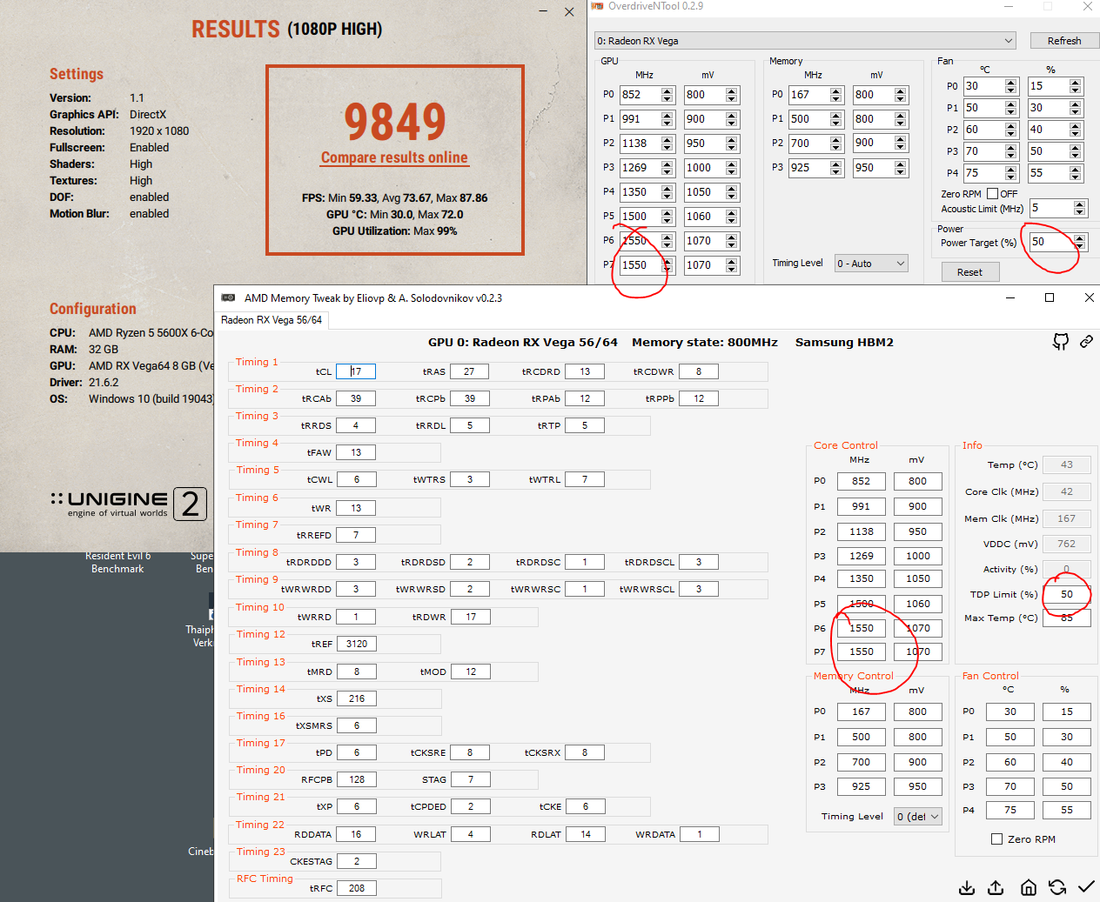This screenshot has width=1100, height=902.
Task: Maximize the AMD Memory Tweak window
Action: click(1050, 297)
